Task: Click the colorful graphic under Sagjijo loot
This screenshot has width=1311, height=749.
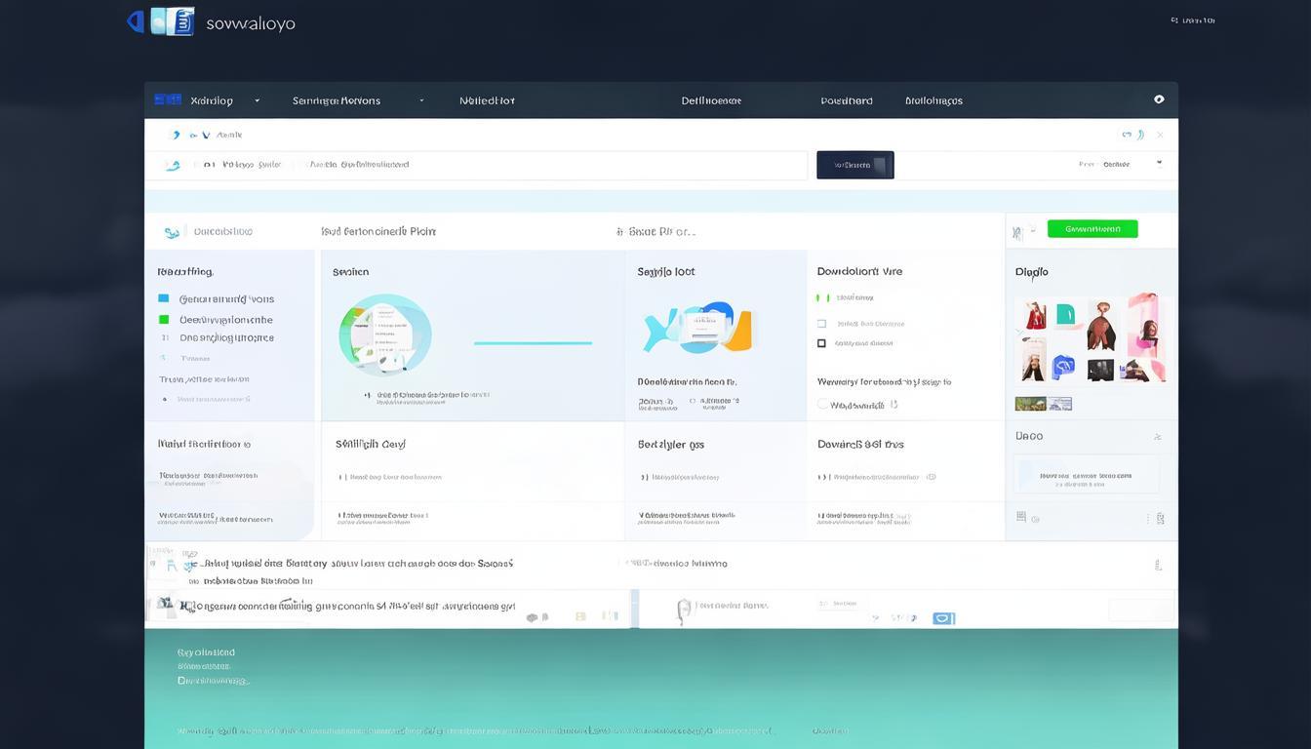Action: pyautogui.click(x=698, y=328)
